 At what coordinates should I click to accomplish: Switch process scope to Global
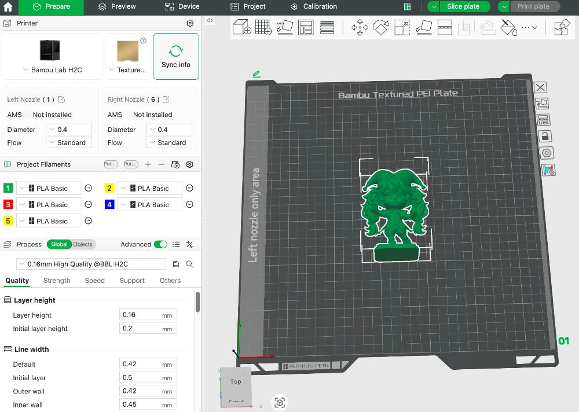(59, 244)
